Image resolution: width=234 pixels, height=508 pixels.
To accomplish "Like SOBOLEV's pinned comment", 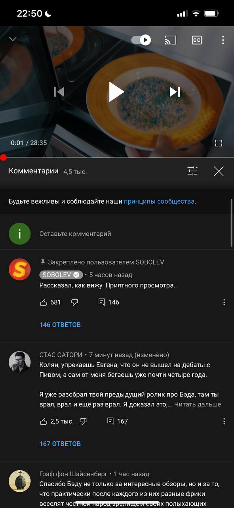I will 44,302.
